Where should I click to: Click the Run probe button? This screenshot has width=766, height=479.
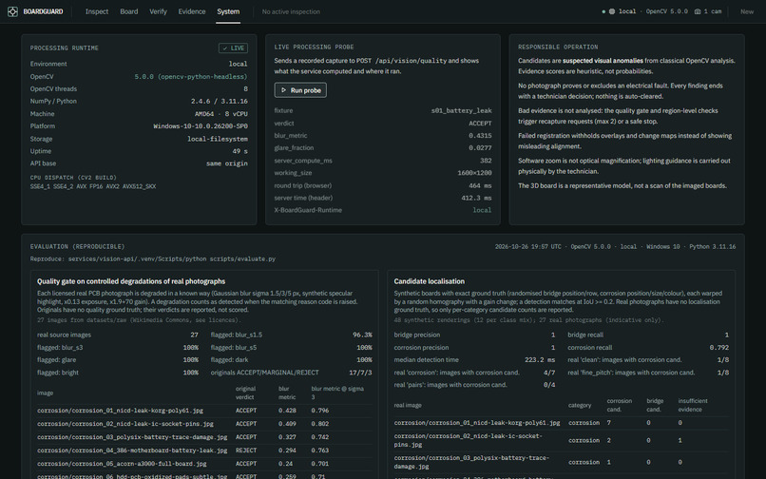pos(300,90)
